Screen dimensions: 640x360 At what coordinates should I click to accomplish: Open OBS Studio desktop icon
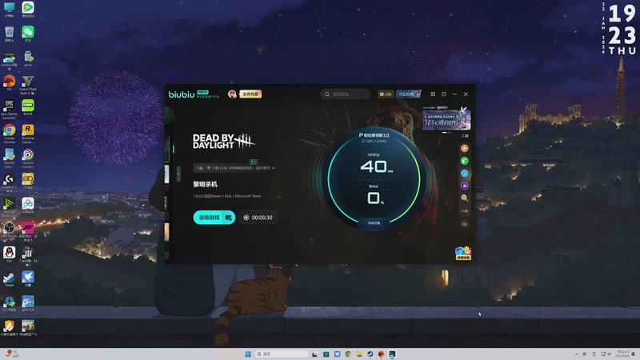9,230
